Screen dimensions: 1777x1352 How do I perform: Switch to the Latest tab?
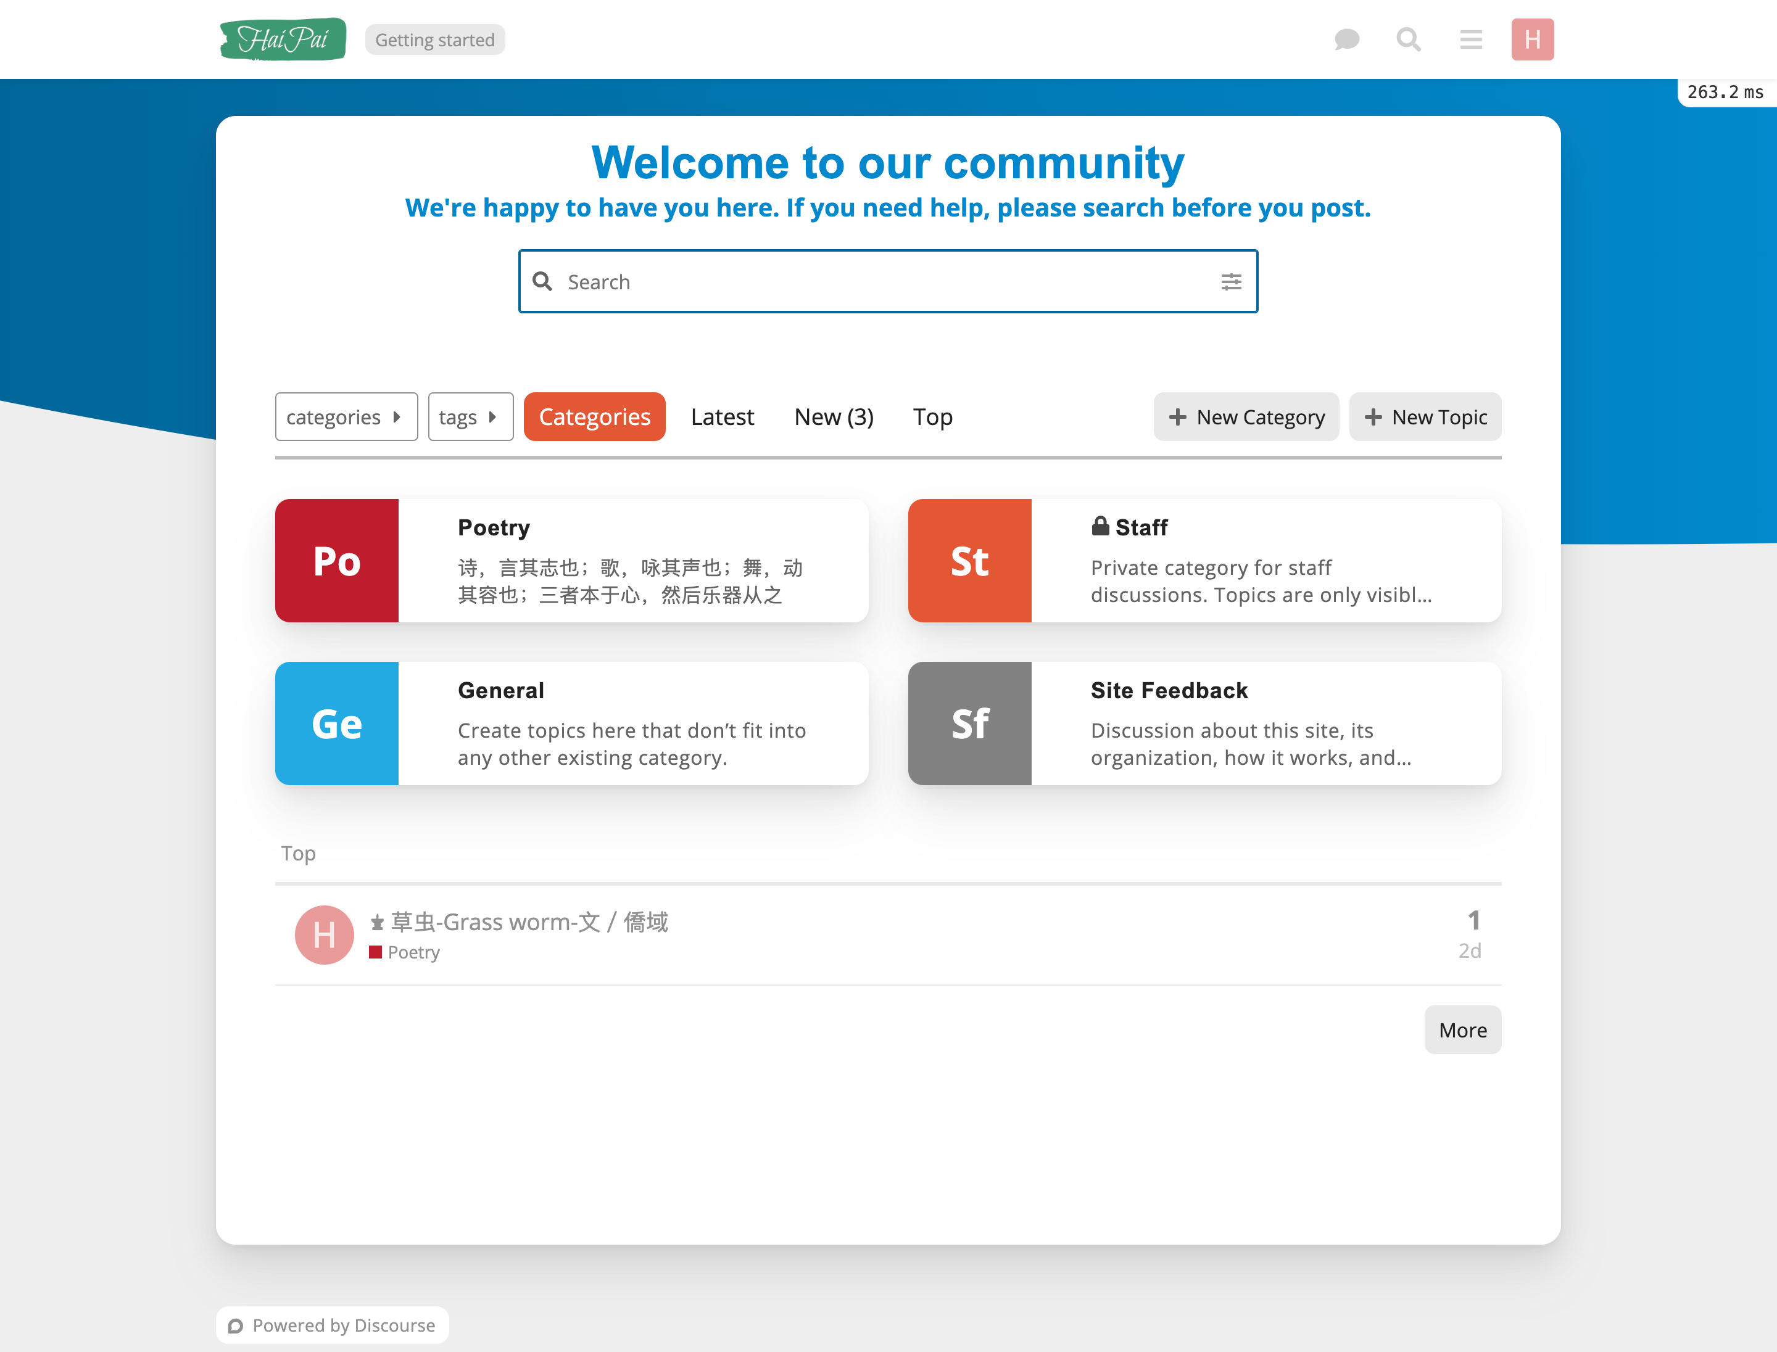[x=721, y=417]
